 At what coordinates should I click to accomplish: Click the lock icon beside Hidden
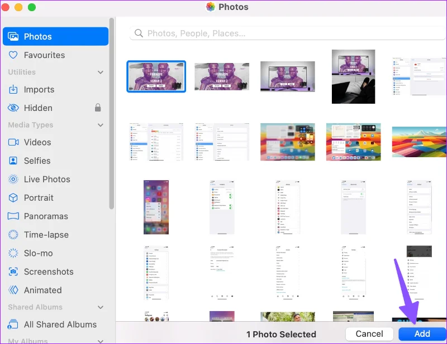click(98, 108)
